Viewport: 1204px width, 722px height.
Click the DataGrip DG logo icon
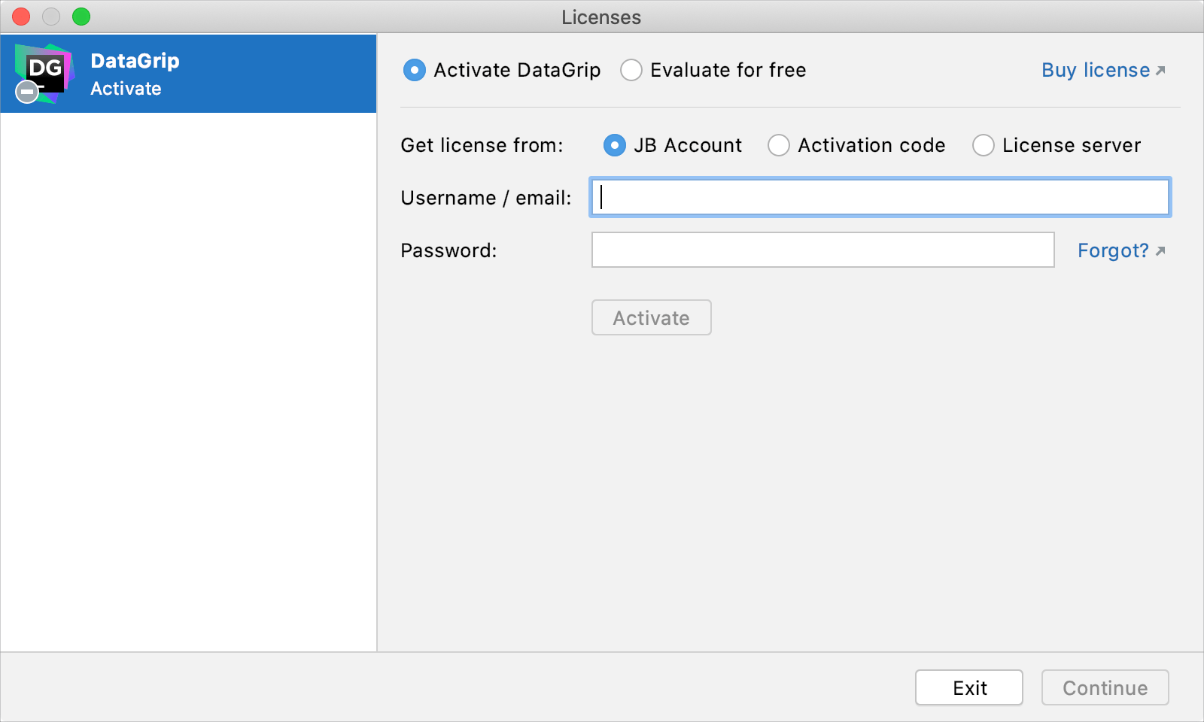pos(45,73)
